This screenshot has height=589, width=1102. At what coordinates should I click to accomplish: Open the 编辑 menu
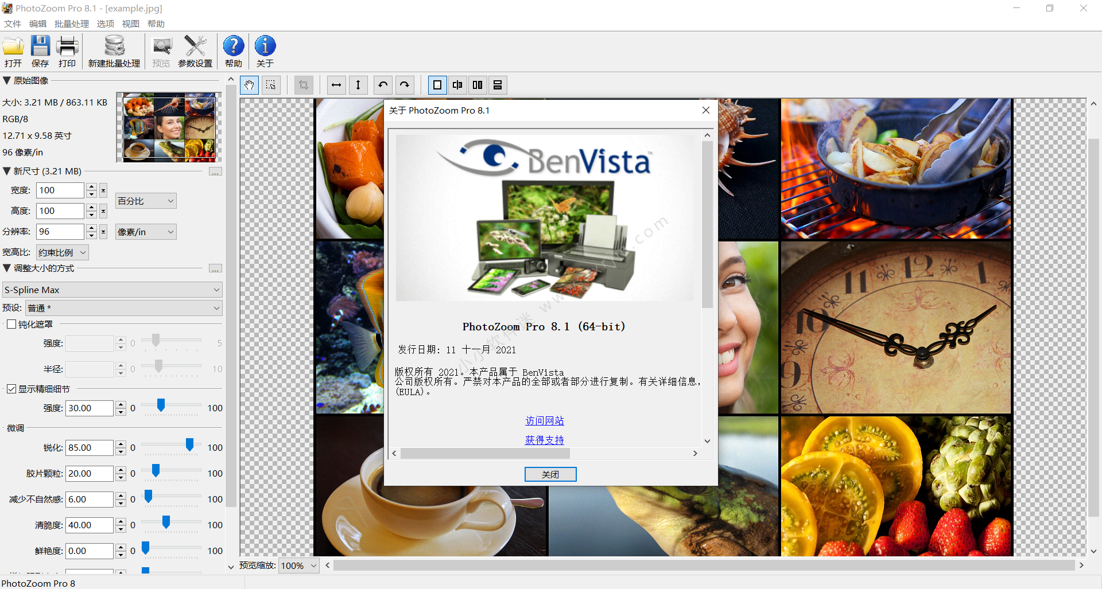point(38,24)
